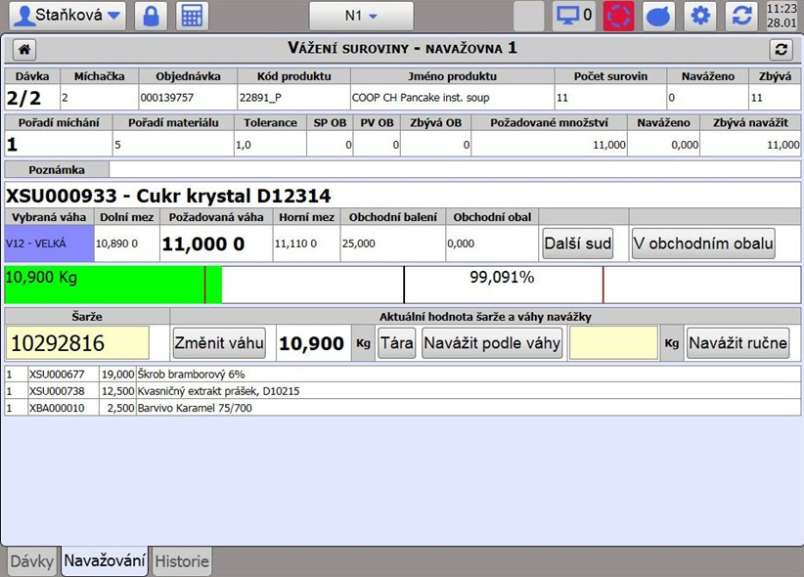Switch to the Dávky tab

(x=32, y=561)
